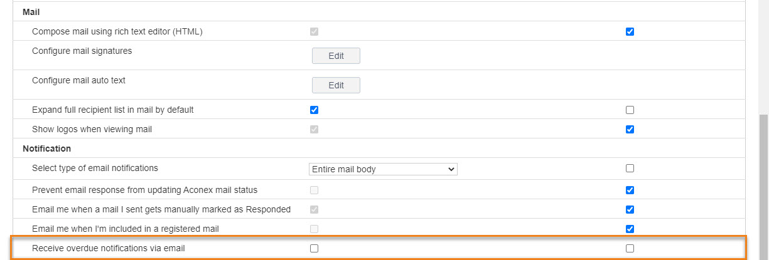Toggle right checkbox for rich text editor row

coord(630,31)
